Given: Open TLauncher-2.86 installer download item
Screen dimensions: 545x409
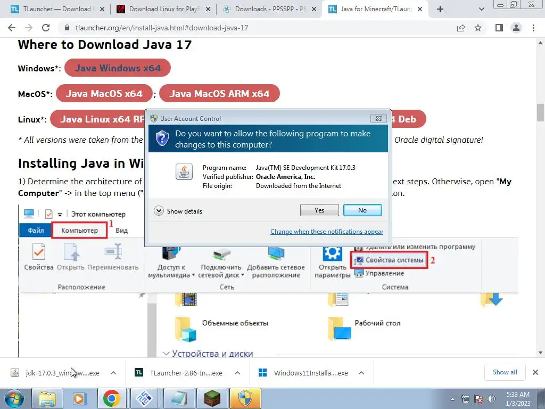Looking at the screenshot, I should (x=179, y=373).
